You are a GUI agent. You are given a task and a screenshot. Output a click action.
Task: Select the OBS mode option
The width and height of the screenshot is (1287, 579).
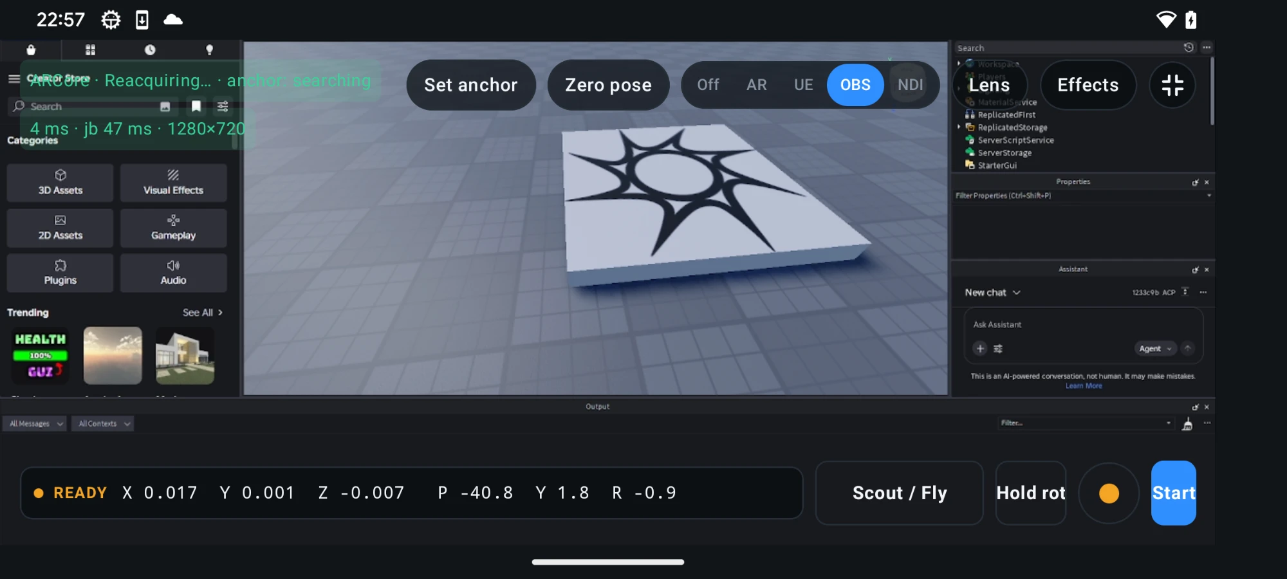pos(855,85)
